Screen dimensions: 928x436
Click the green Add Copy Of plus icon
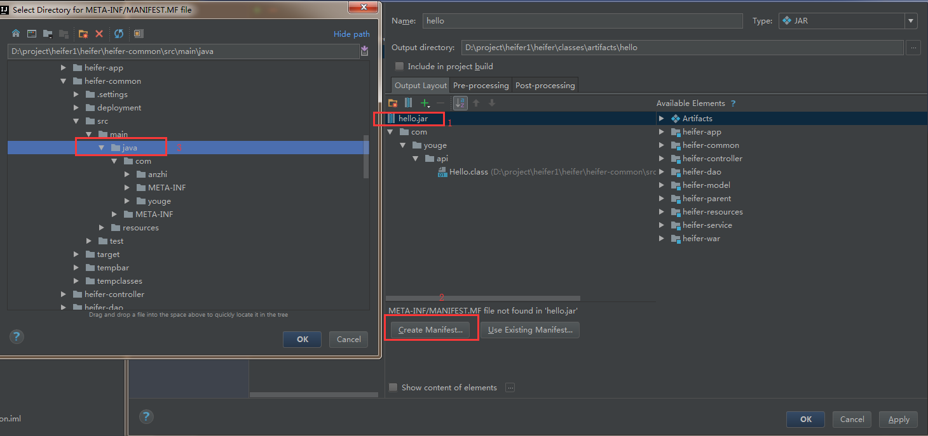(425, 103)
